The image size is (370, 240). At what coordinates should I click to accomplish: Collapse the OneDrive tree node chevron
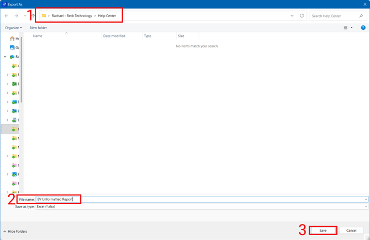[x=5, y=57]
